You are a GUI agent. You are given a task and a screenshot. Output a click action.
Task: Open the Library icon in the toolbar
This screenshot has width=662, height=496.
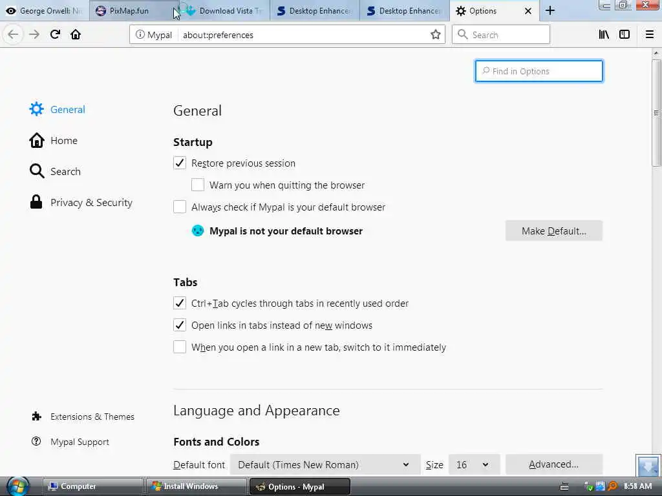604,35
